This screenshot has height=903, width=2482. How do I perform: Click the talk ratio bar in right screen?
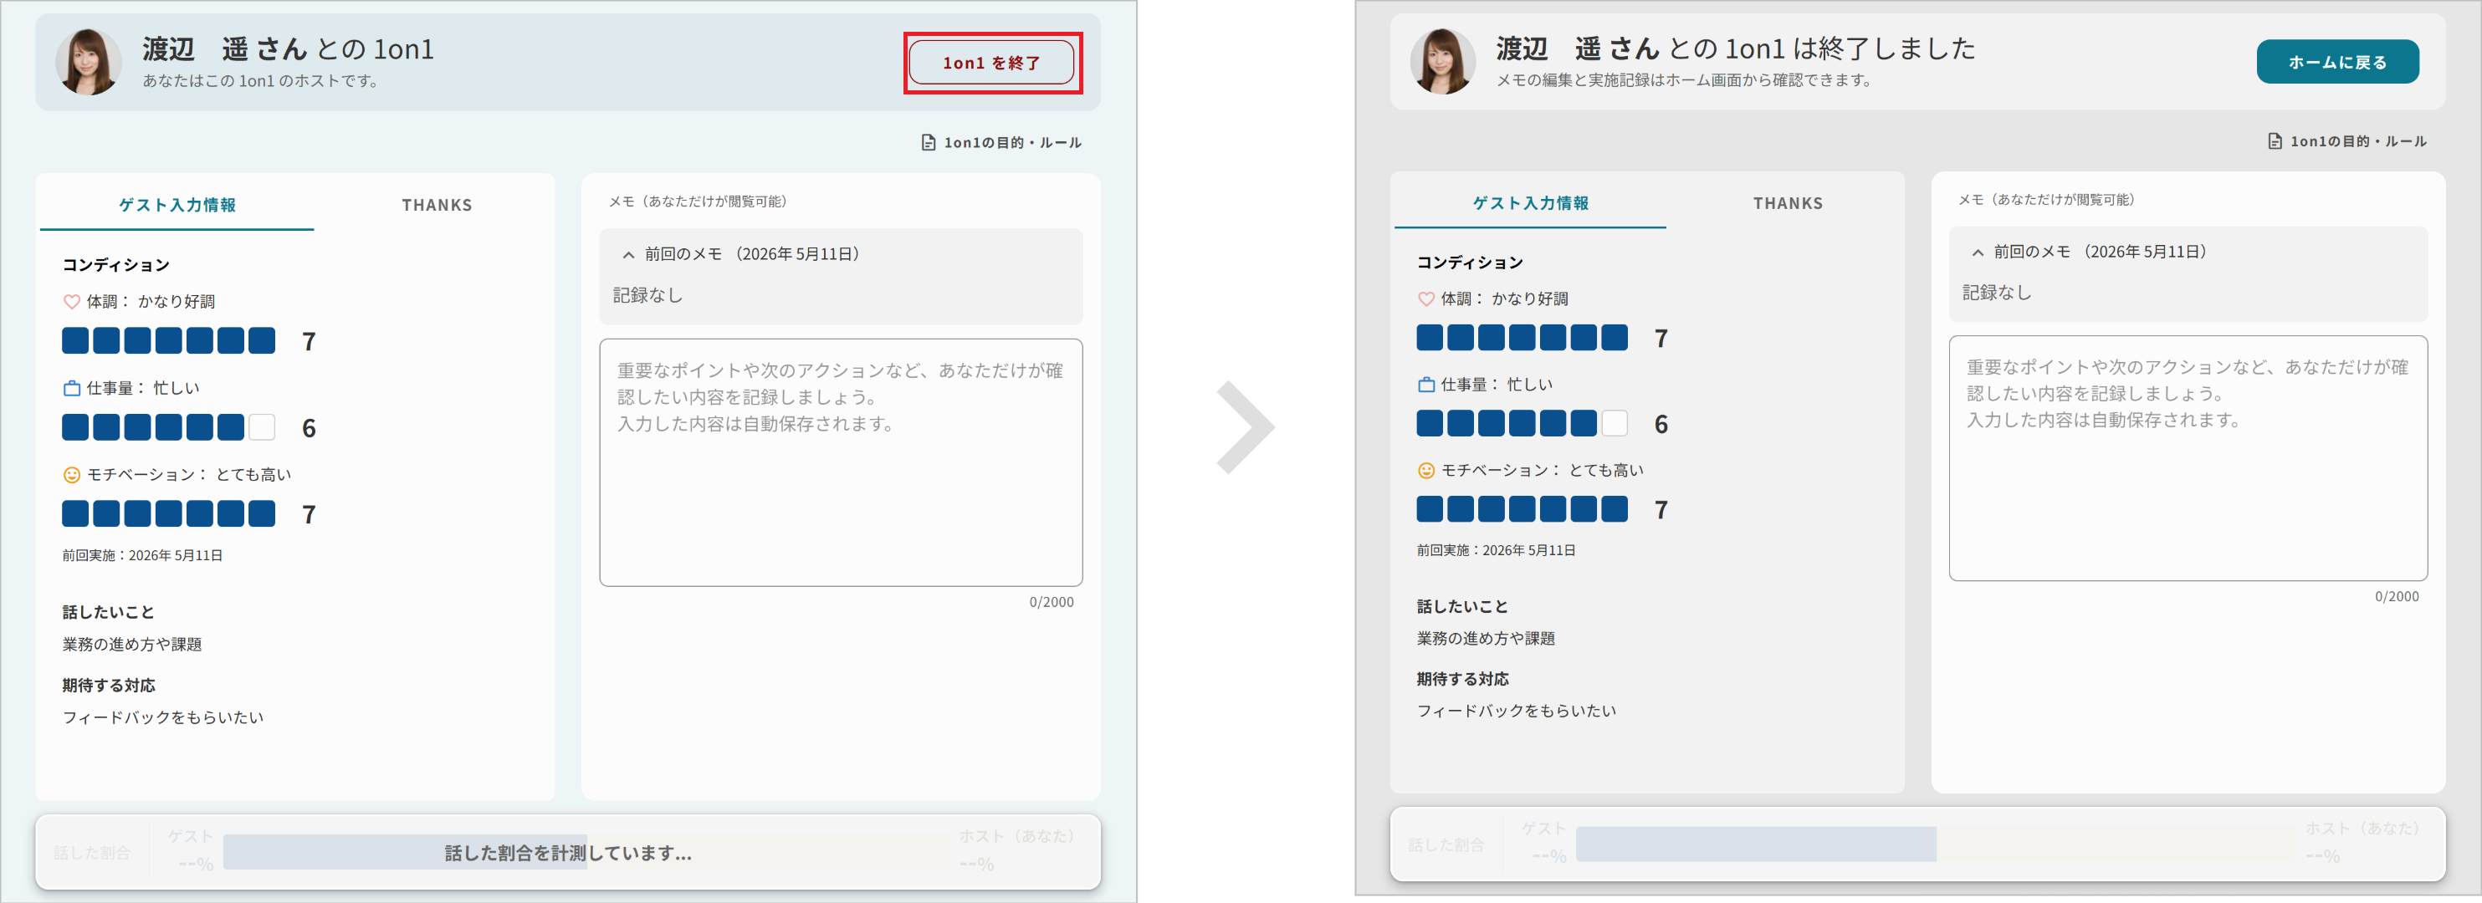pyautogui.click(x=1935, y=844)
